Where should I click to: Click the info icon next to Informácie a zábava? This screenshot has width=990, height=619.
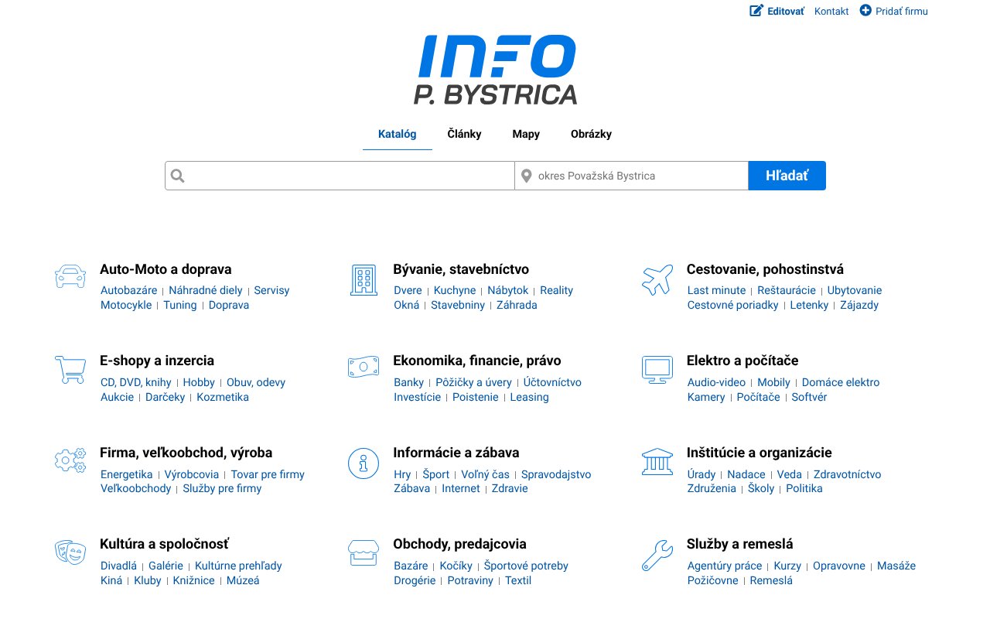pos(364,463)
